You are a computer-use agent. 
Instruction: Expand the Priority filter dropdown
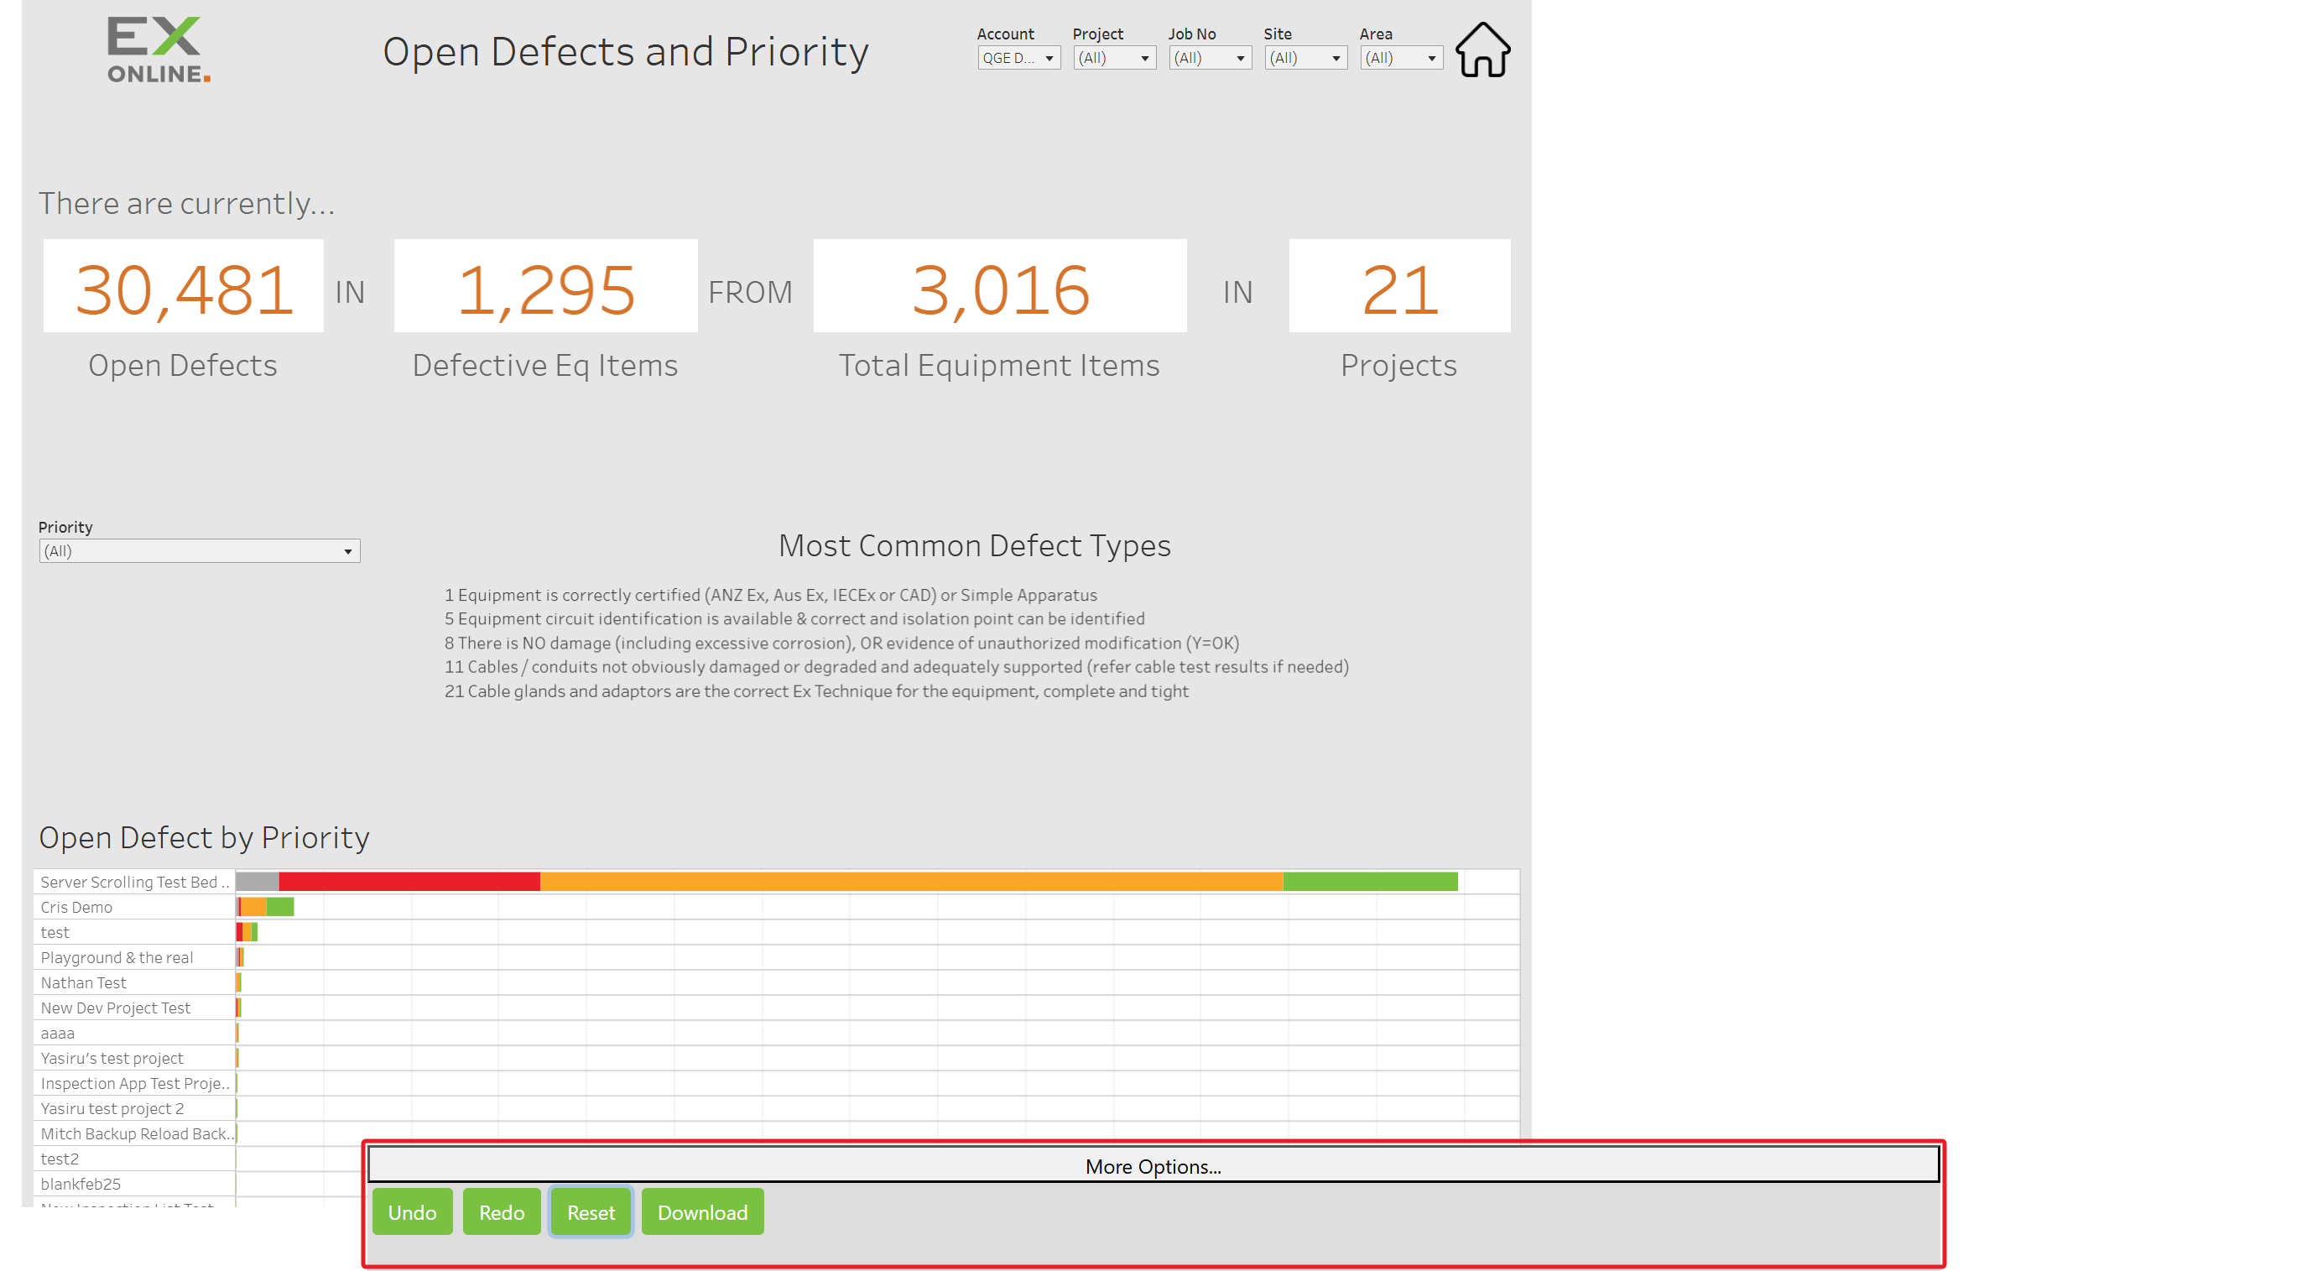point(199,551)
